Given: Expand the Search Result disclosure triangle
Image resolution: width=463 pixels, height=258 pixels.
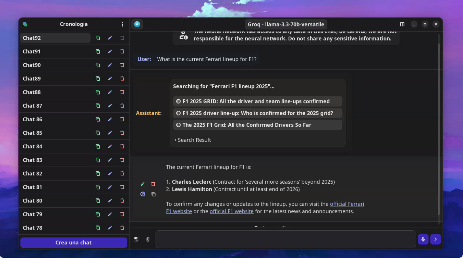Looking at the screenshot, I should coord(175,140).
